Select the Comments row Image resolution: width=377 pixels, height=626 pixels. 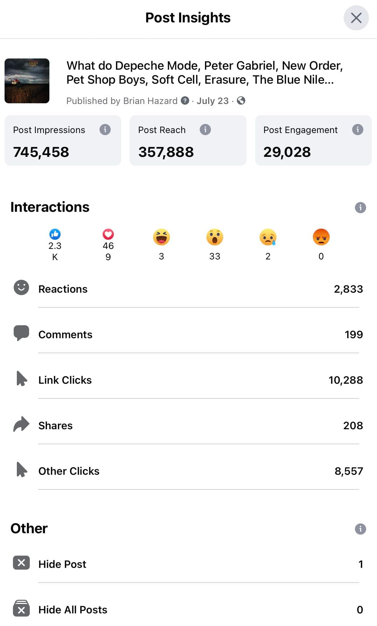coord(188,335)
